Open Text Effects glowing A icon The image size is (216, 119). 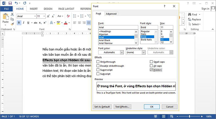click(52, 23)
